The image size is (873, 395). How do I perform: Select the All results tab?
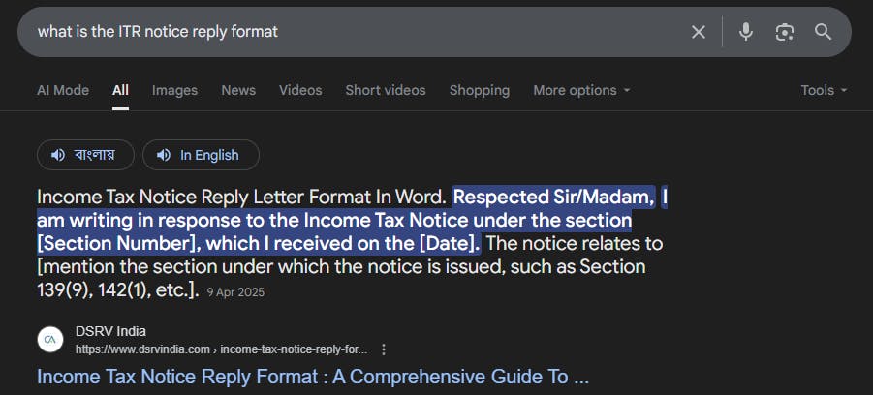(120, 90)
